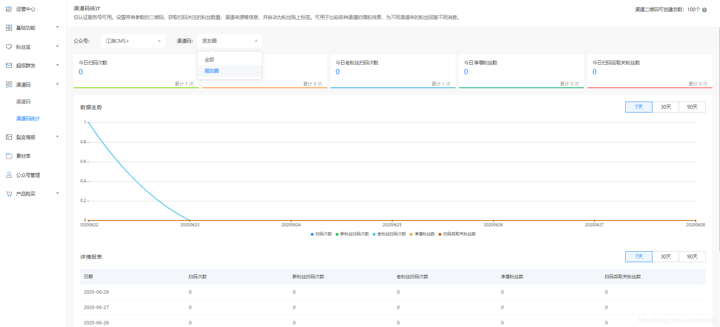
Task: Click the 公众号管理 user icon
Action: point(9,175)
